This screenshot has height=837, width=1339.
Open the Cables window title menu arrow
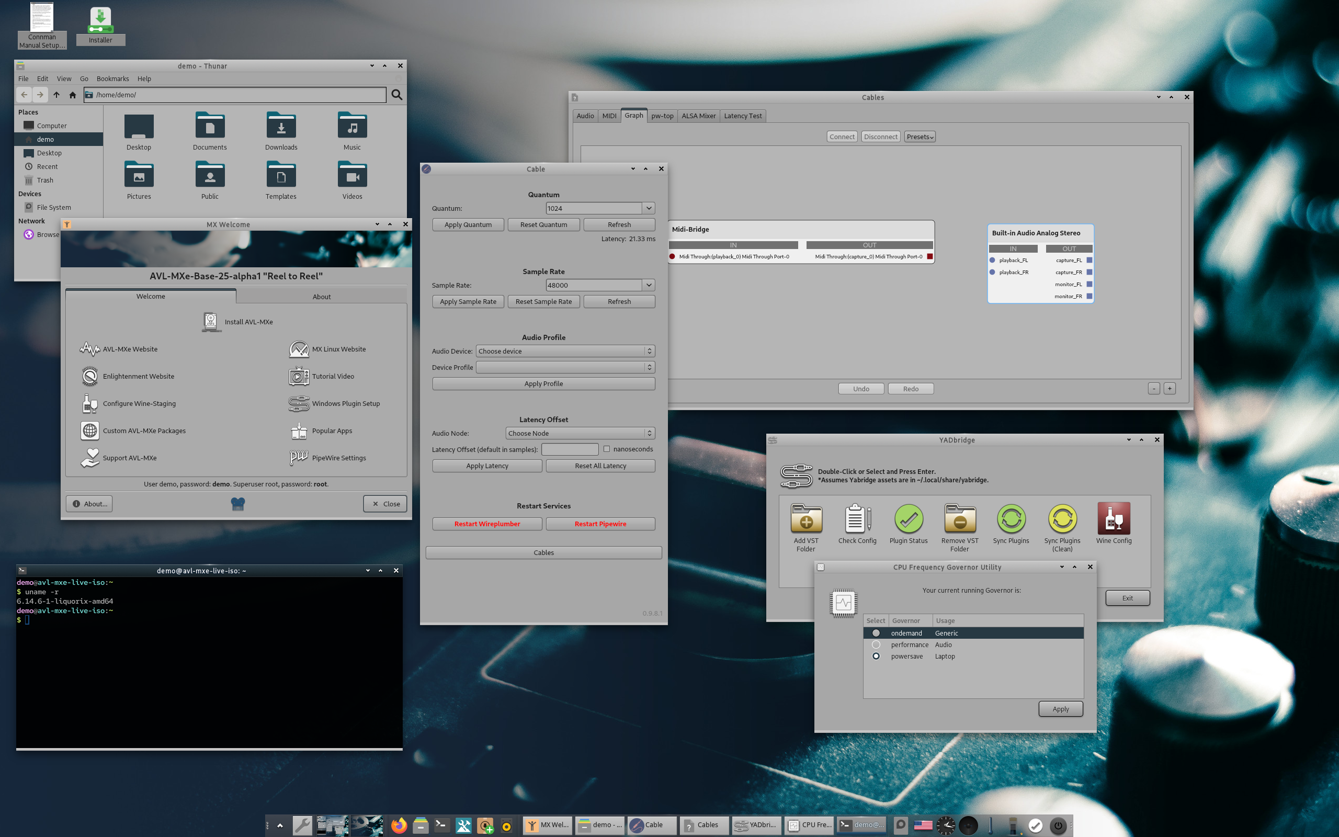pyautogui.click(x=1159, y=97)
